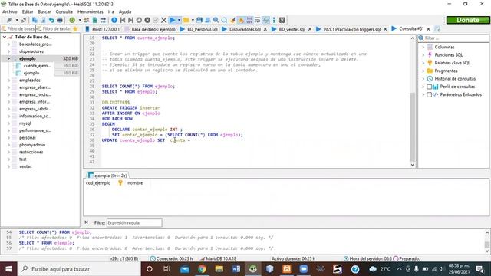Click the copy toolbar icon
This screenshot has width=491, height=276.
(35, 20)
